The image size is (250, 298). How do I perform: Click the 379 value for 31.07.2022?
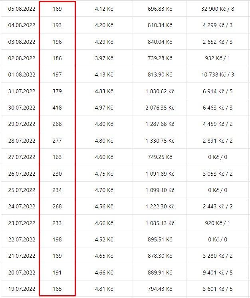pyautogui.click(x=57, y=91)
